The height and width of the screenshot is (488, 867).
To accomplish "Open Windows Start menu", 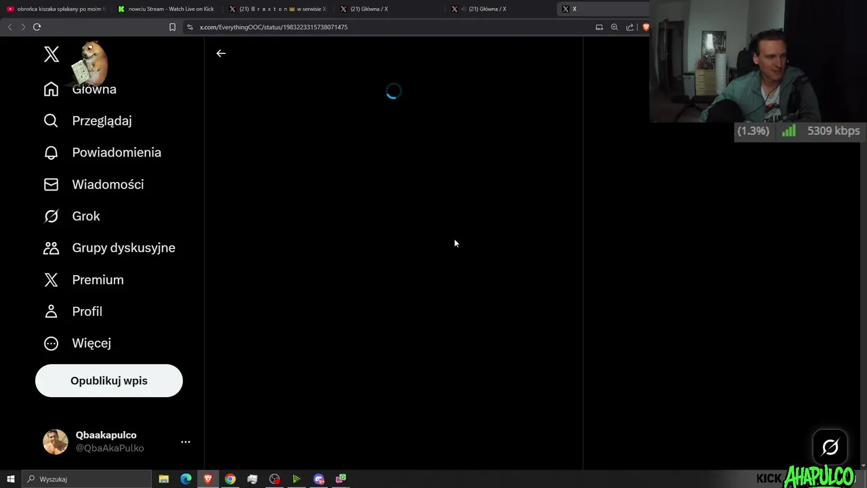I will coord(10,479).
